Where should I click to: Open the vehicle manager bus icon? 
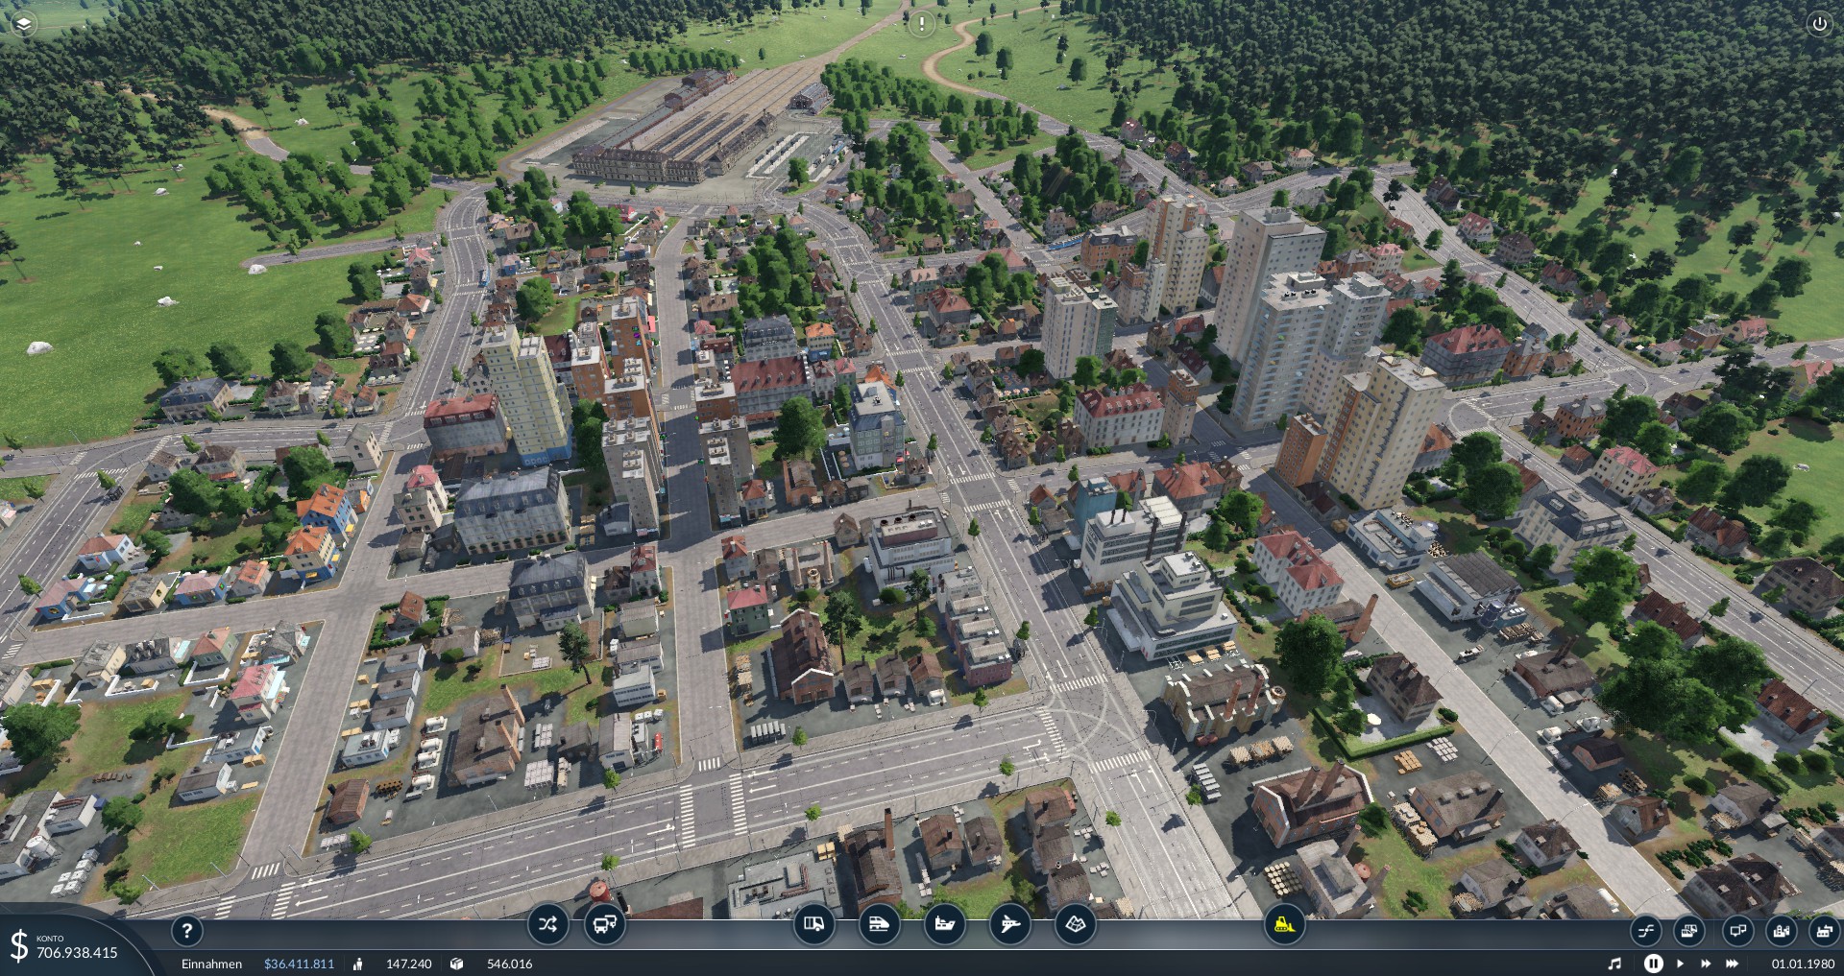pyautogui.click(x=605, y=925)
